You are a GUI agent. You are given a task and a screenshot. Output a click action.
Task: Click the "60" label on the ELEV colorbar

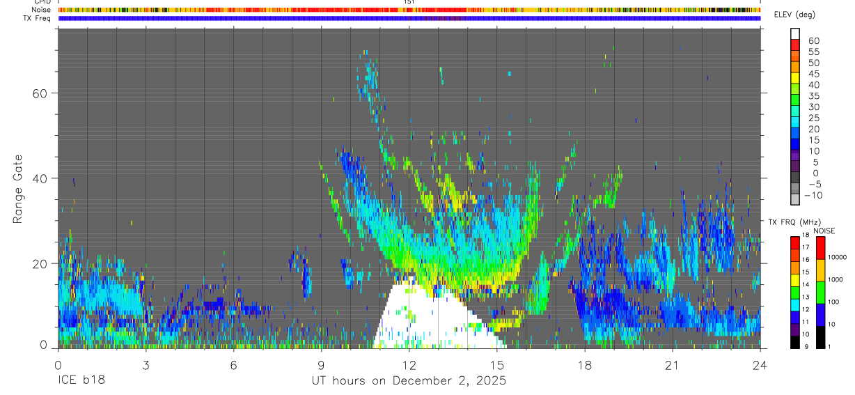(813, 40)
